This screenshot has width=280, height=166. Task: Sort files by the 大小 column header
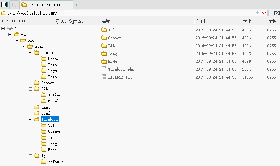(x=247, y=21)
